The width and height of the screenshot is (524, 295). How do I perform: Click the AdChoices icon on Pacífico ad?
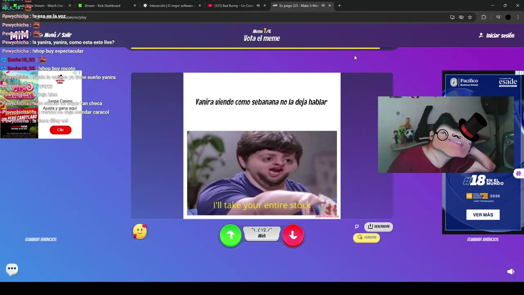(x=517, y=73)
